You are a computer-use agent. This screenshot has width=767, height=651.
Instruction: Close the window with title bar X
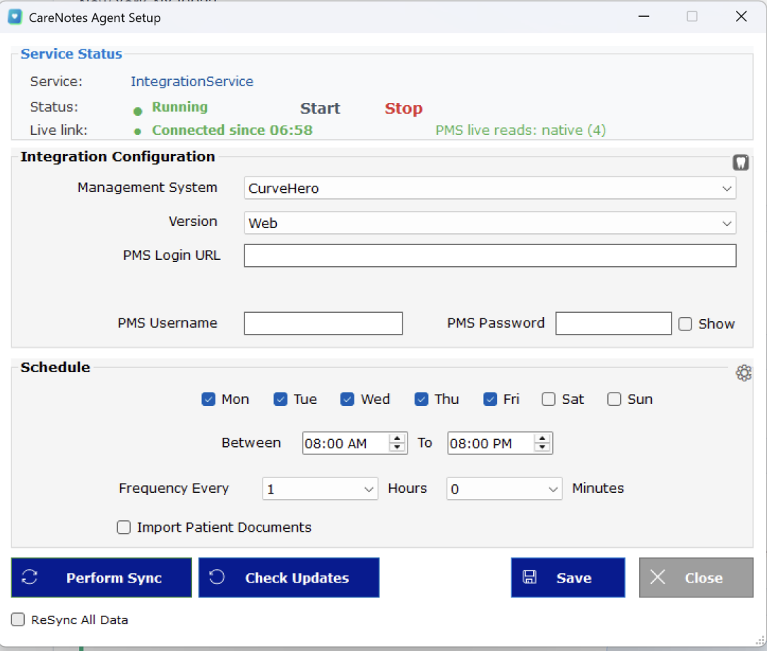741,17
